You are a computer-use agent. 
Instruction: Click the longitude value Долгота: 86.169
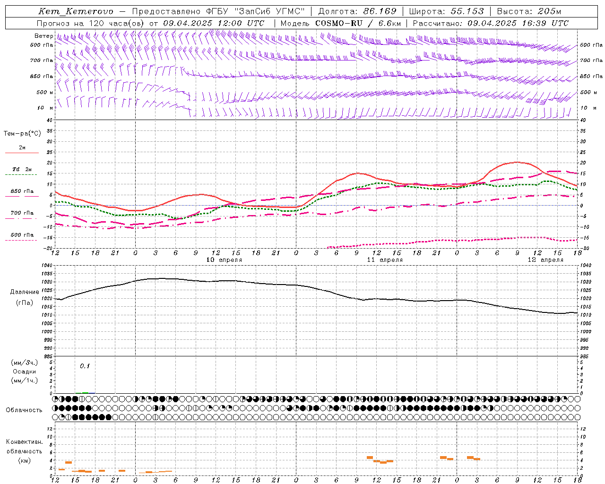357,11
